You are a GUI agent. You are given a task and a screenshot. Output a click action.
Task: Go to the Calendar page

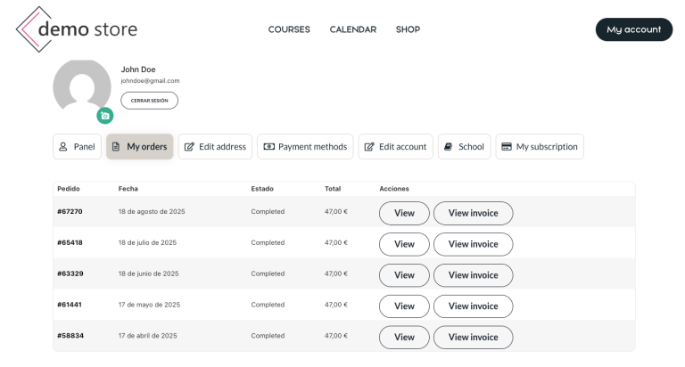tap(353, 29)
